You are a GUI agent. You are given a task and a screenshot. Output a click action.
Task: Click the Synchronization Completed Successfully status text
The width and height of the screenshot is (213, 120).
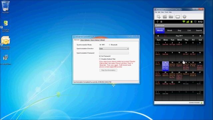(93, 82)
